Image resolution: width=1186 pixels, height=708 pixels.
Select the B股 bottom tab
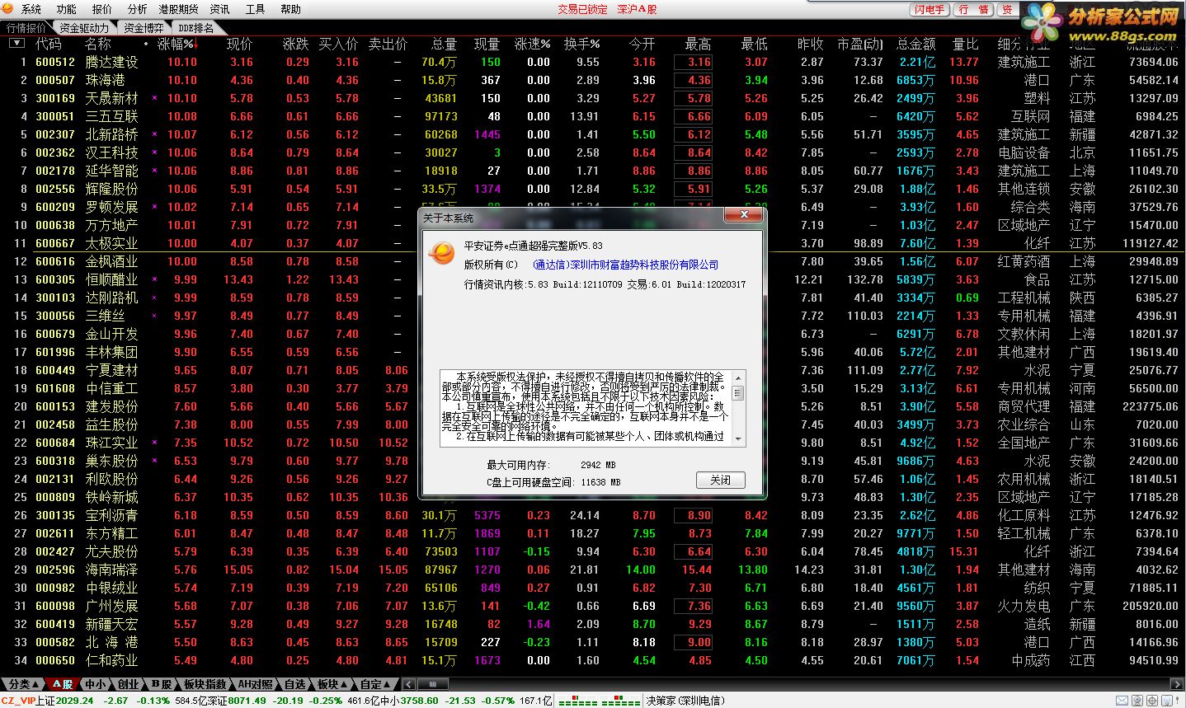coord(162,684)
